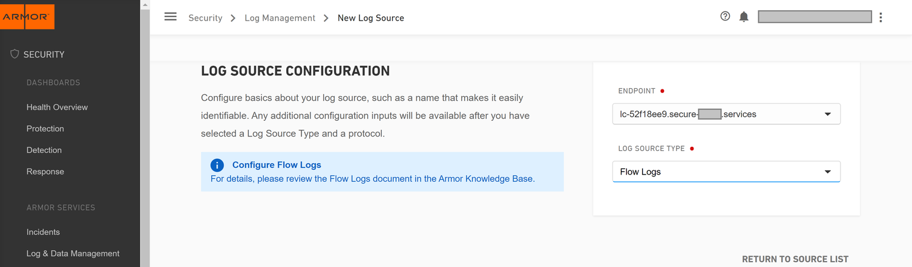
Task: Go to Log Management breadcrumb
Action: click(280, 18)
